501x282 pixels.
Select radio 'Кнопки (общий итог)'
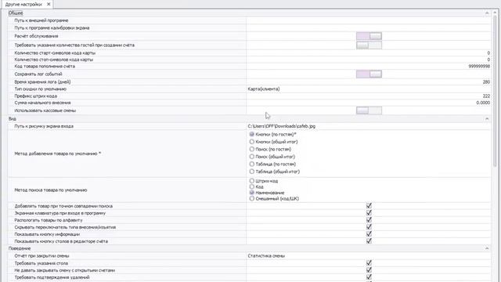point(252,142)
